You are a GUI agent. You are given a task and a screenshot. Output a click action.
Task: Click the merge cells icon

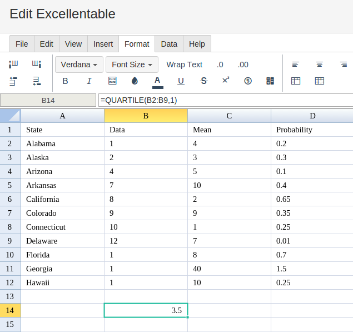(270, 81)
